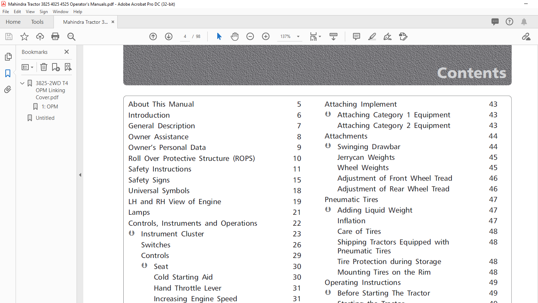This screenshot has height=303, width=538.
Task: Click the scrolling mode keyboard icon
Action: pyautogui.click(x=334, y=37)
